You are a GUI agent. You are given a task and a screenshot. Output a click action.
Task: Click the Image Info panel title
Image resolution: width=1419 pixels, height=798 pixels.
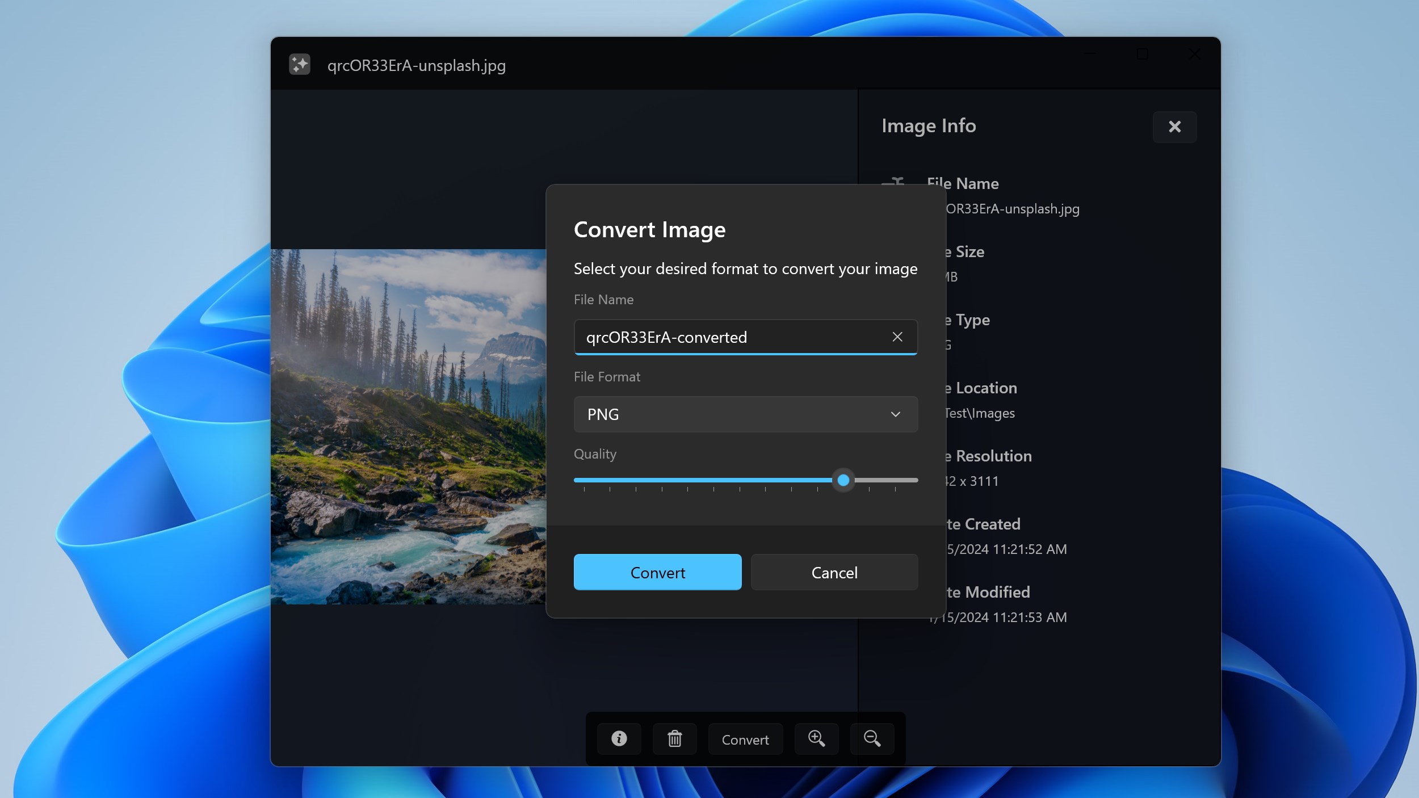point(929,125)
